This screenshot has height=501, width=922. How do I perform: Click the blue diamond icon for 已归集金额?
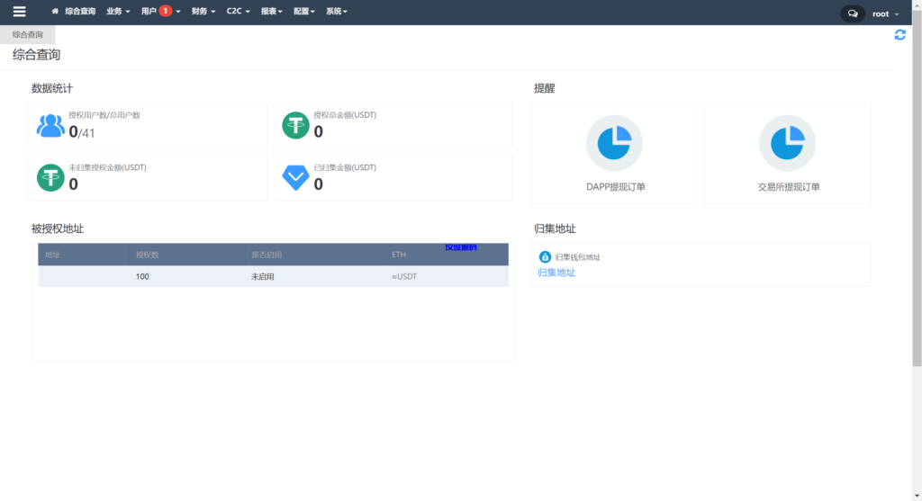pyautogui.click(x=295, y=178)
